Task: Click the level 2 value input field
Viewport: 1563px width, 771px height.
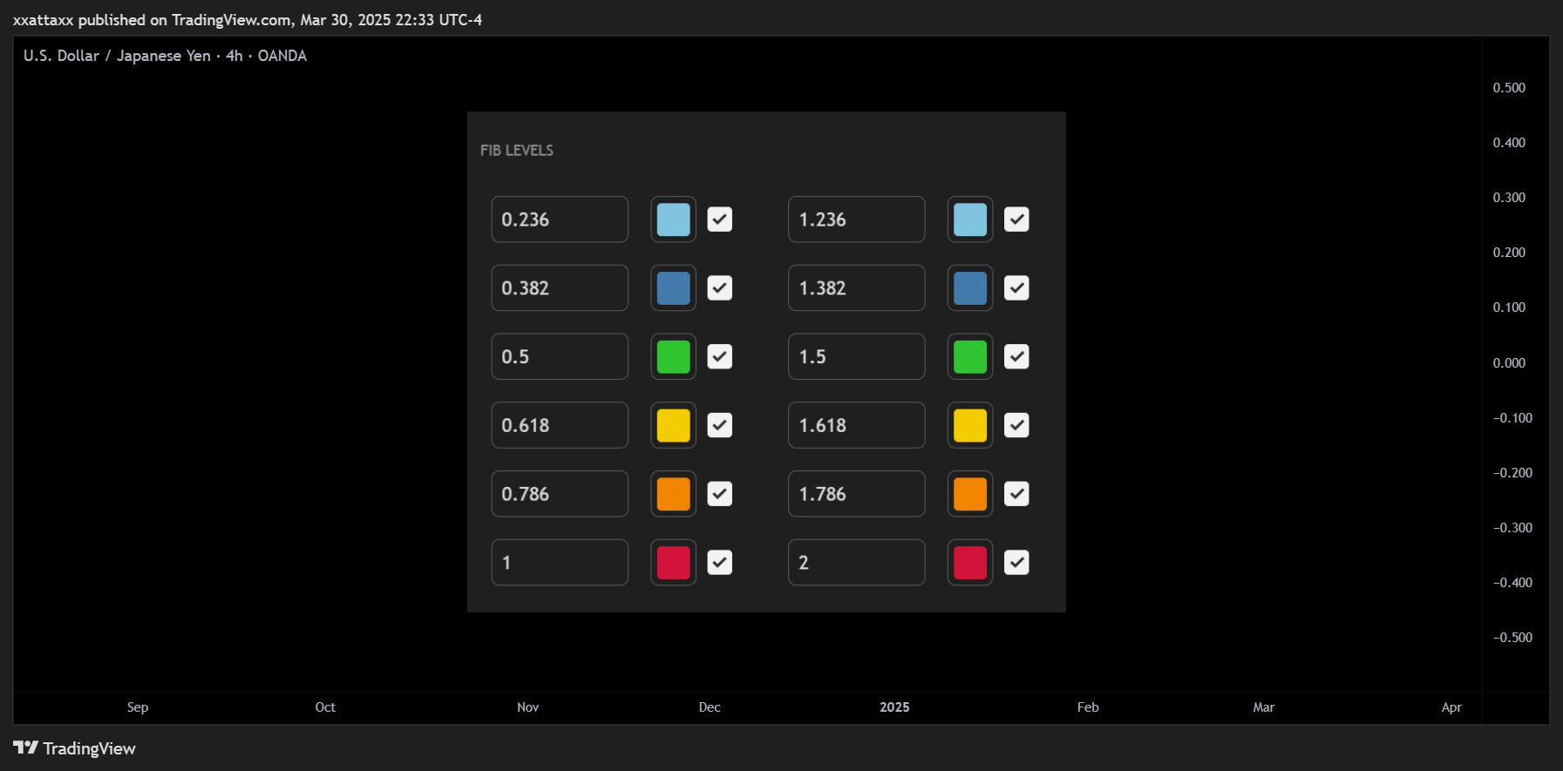Action: pyautogui.click(x=857, y=563)
